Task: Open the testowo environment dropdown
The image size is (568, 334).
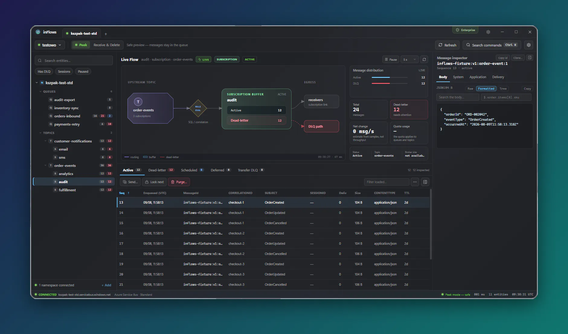Action: [50, 45]
